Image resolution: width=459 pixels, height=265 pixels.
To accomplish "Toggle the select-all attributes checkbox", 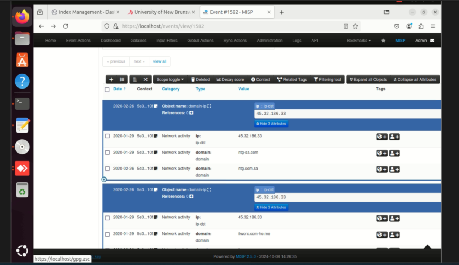I will pos(107,89).
